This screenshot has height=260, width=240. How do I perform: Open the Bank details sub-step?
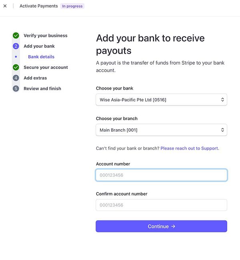[x=41, y=57]
